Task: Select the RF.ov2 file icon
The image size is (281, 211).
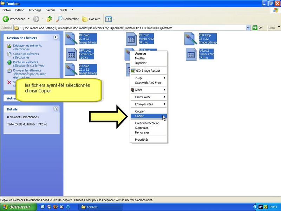Action: pyautogui.click(x=131, y=39)
